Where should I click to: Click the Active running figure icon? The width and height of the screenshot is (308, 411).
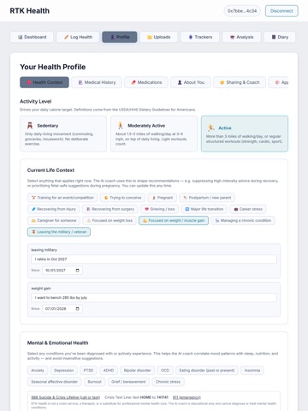pos(211,128)
